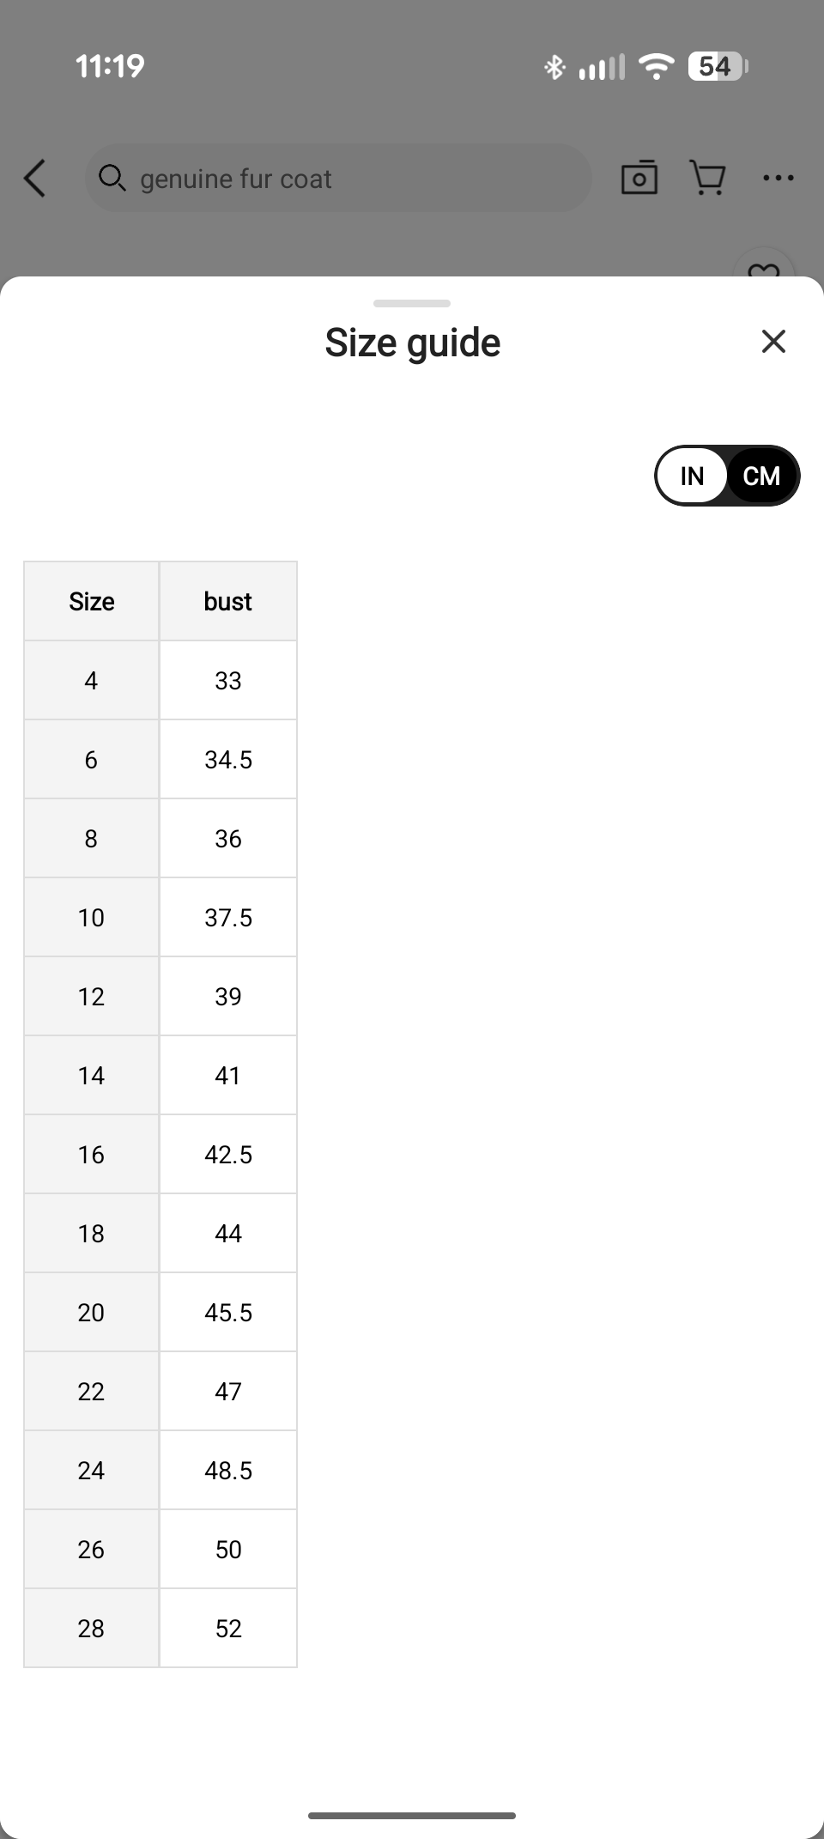Image resolution: width=824 pixels, height=1839 pixels.
Task: Tap the bust value 42.5
Action: 228,1155
